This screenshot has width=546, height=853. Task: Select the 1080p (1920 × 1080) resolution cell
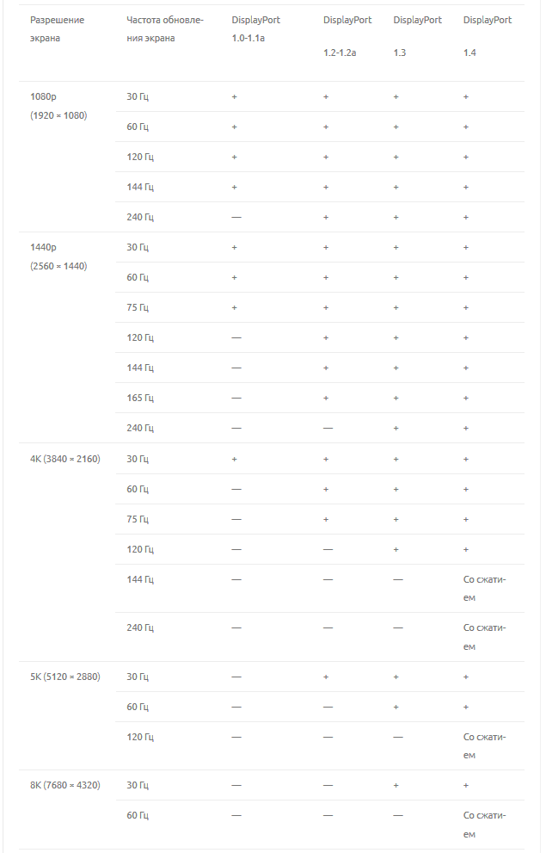(58, 106)
